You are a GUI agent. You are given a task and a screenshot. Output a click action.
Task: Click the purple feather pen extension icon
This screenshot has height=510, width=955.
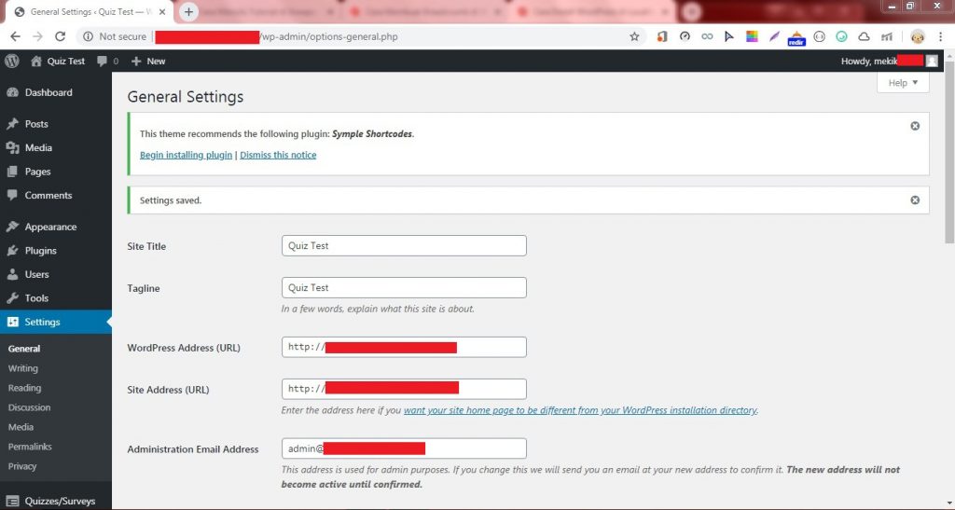click(x=774, y=36)
